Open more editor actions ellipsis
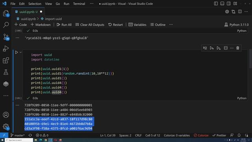The height and width of the screenshot is (142, 252). point(246,11)
